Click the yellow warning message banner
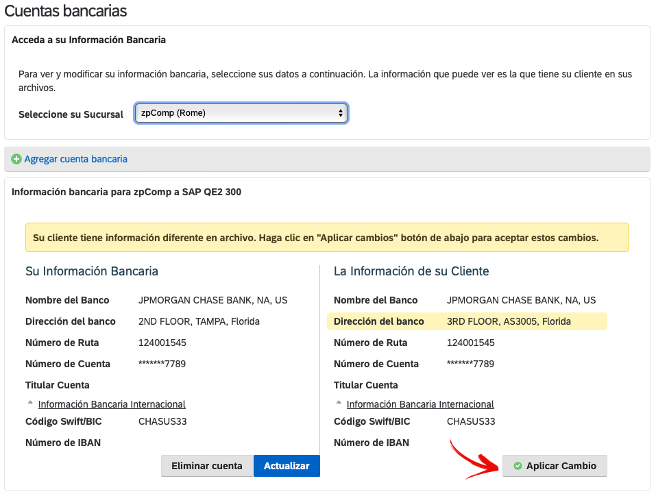Image resolution: width=656 pixels, height=496 pixels. (x=327, y=238)
